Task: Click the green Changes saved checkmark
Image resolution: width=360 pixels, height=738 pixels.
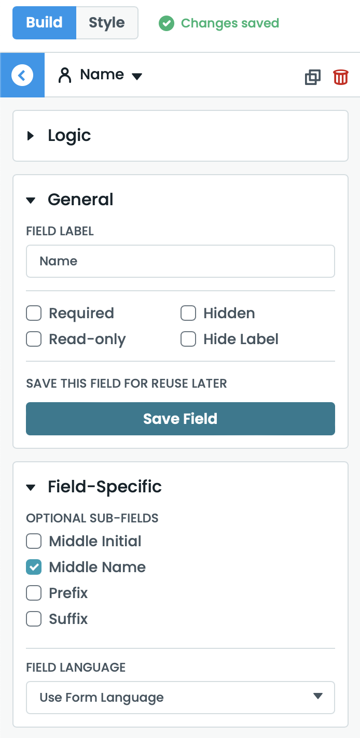Action: point(166,23)
